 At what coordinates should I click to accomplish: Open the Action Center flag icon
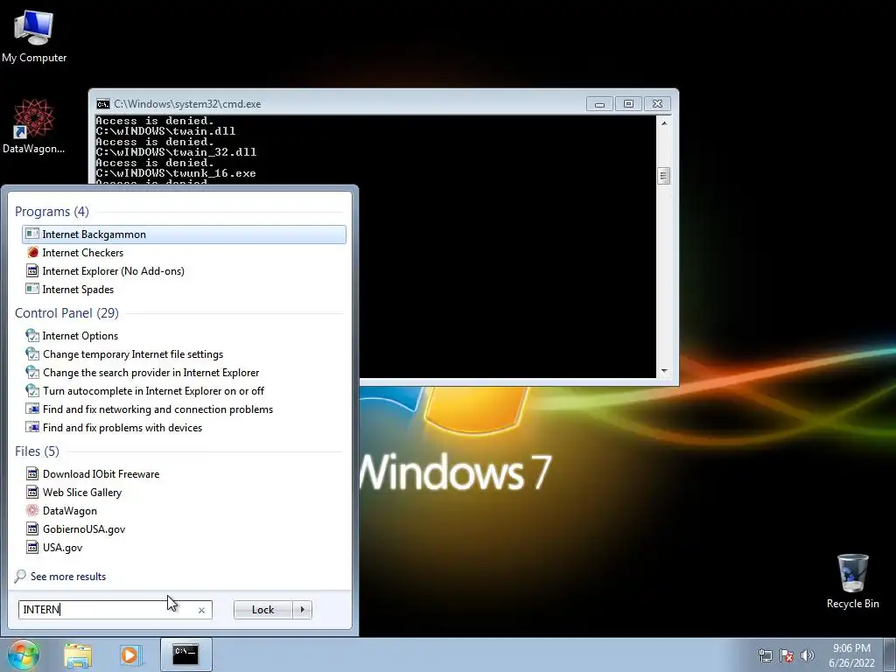787,655
